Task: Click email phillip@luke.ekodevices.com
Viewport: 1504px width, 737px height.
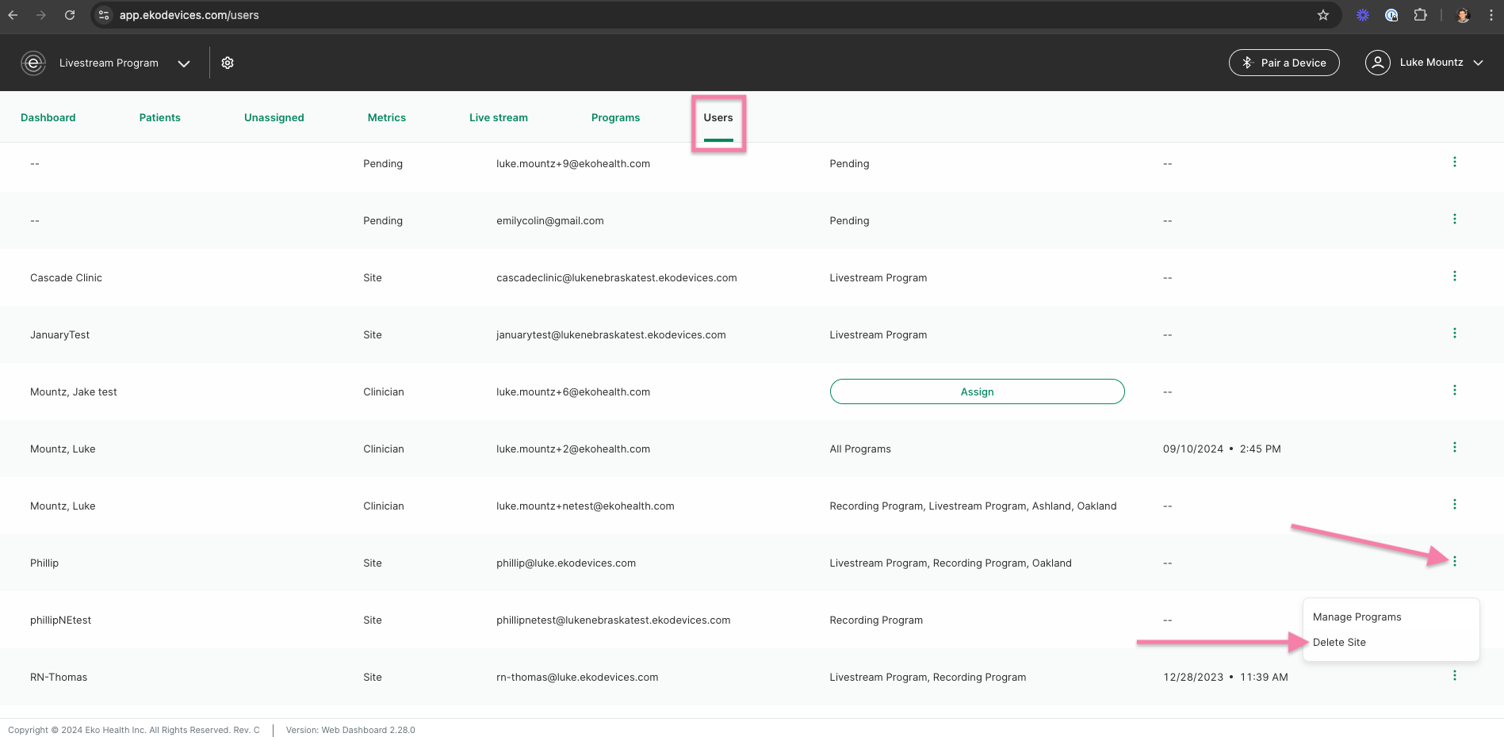Action: [566, 563]
